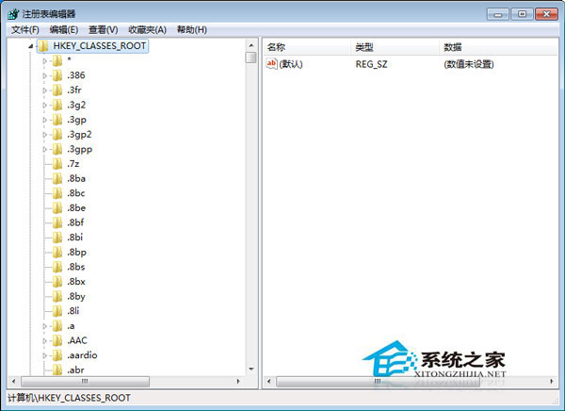Click the folder icon of .3gpp
Screen dimensions: 565x411
click(x=57, y=149)
